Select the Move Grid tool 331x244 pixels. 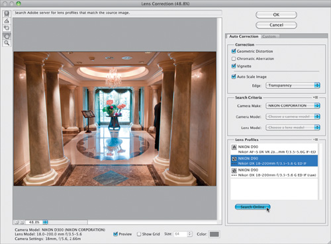7,28
